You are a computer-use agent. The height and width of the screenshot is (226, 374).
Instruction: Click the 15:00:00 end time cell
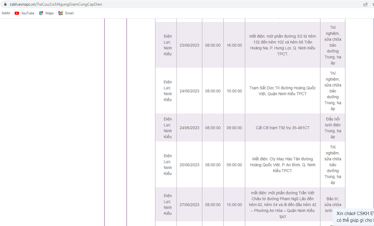234,205
